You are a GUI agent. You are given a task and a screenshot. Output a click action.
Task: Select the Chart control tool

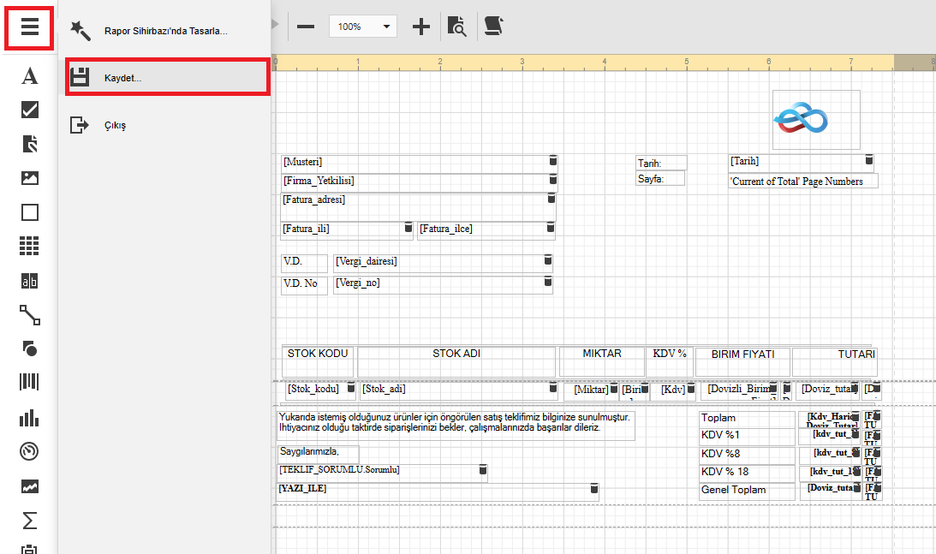click(29, 417)
